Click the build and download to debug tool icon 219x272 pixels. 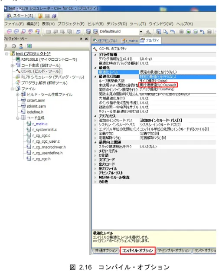point(158,32)
